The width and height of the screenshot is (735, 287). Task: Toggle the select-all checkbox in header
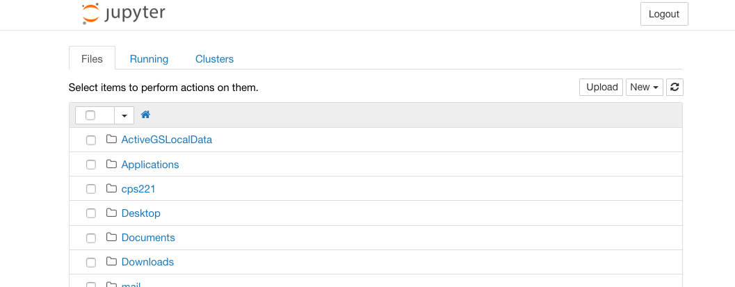[x=90, y=115]
